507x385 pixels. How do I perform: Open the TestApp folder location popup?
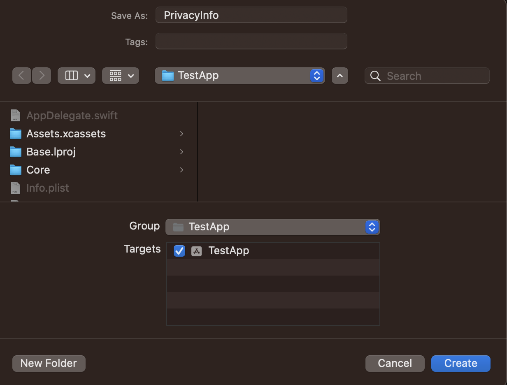240,76
